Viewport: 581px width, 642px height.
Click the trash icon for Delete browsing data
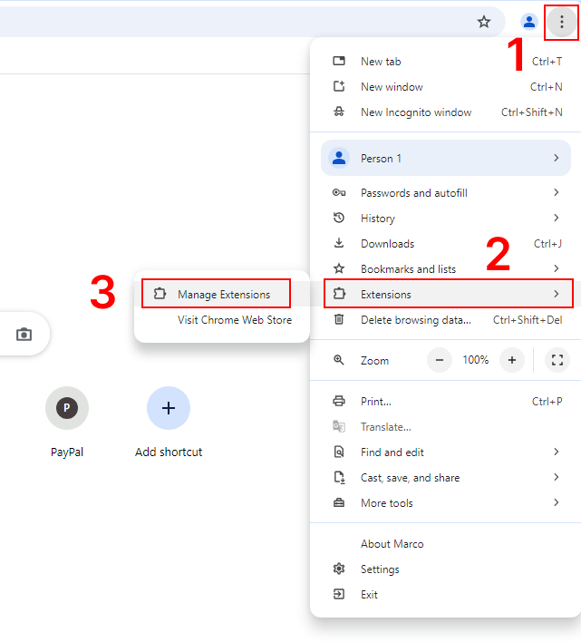[x=339, y=319]
